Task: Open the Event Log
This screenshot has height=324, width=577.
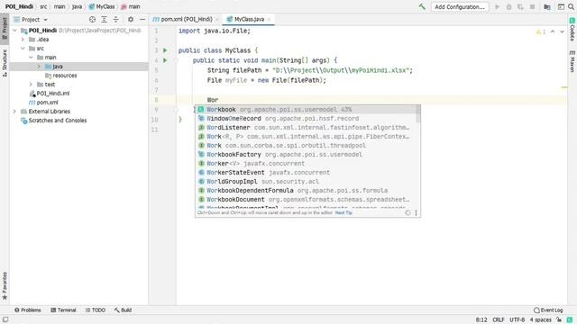Action: (x=548, y=310)
